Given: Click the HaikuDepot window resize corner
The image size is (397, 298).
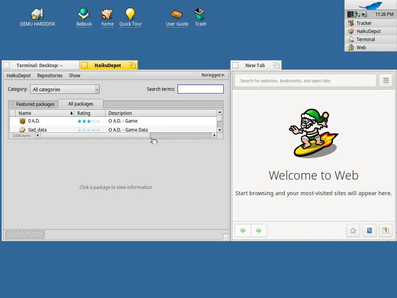Looking at the screenshot, I should click(x=226, y=237).
